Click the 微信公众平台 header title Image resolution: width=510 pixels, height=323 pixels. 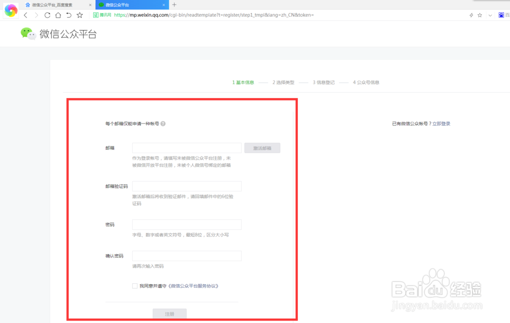coord(68,34)
